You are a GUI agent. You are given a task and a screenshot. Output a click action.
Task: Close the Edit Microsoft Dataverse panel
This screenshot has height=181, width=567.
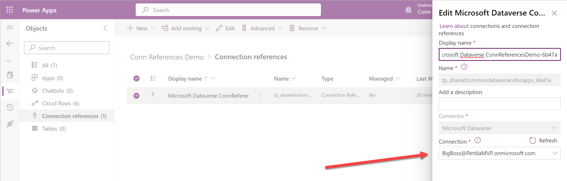tap(554, 13)
